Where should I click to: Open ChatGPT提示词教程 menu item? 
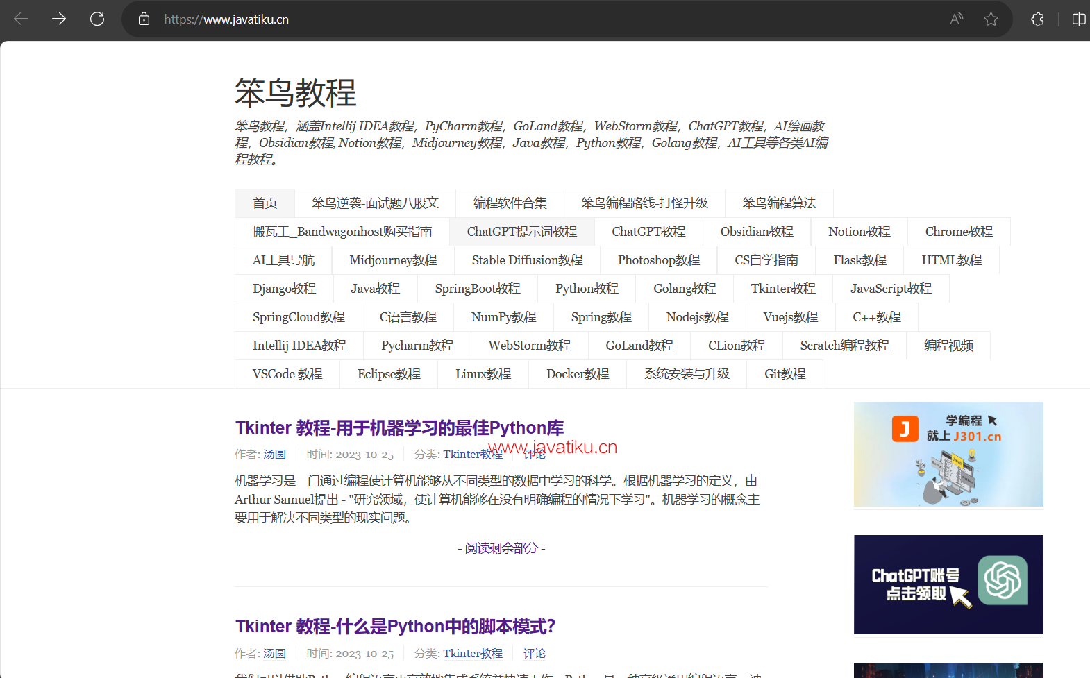coord(522,232)
